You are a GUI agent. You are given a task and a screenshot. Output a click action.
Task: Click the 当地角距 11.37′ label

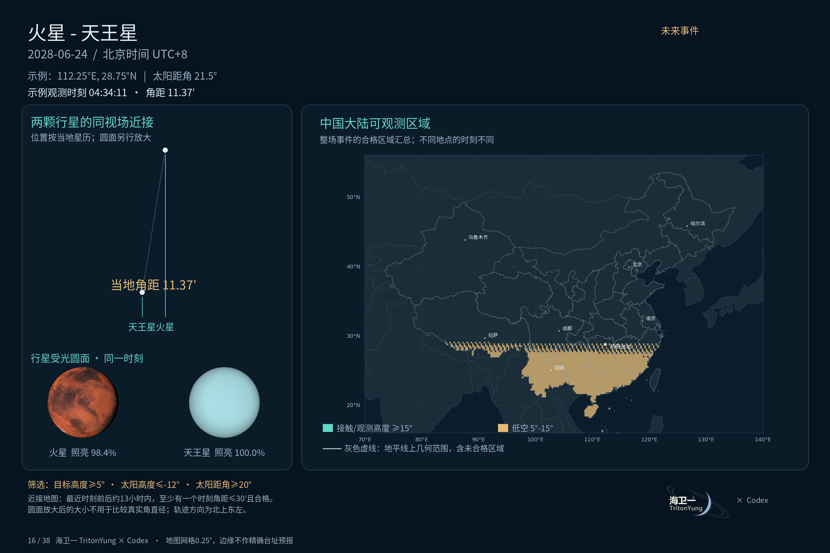coord(153,285)
